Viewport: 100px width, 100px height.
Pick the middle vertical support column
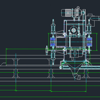tap(51, 68)
